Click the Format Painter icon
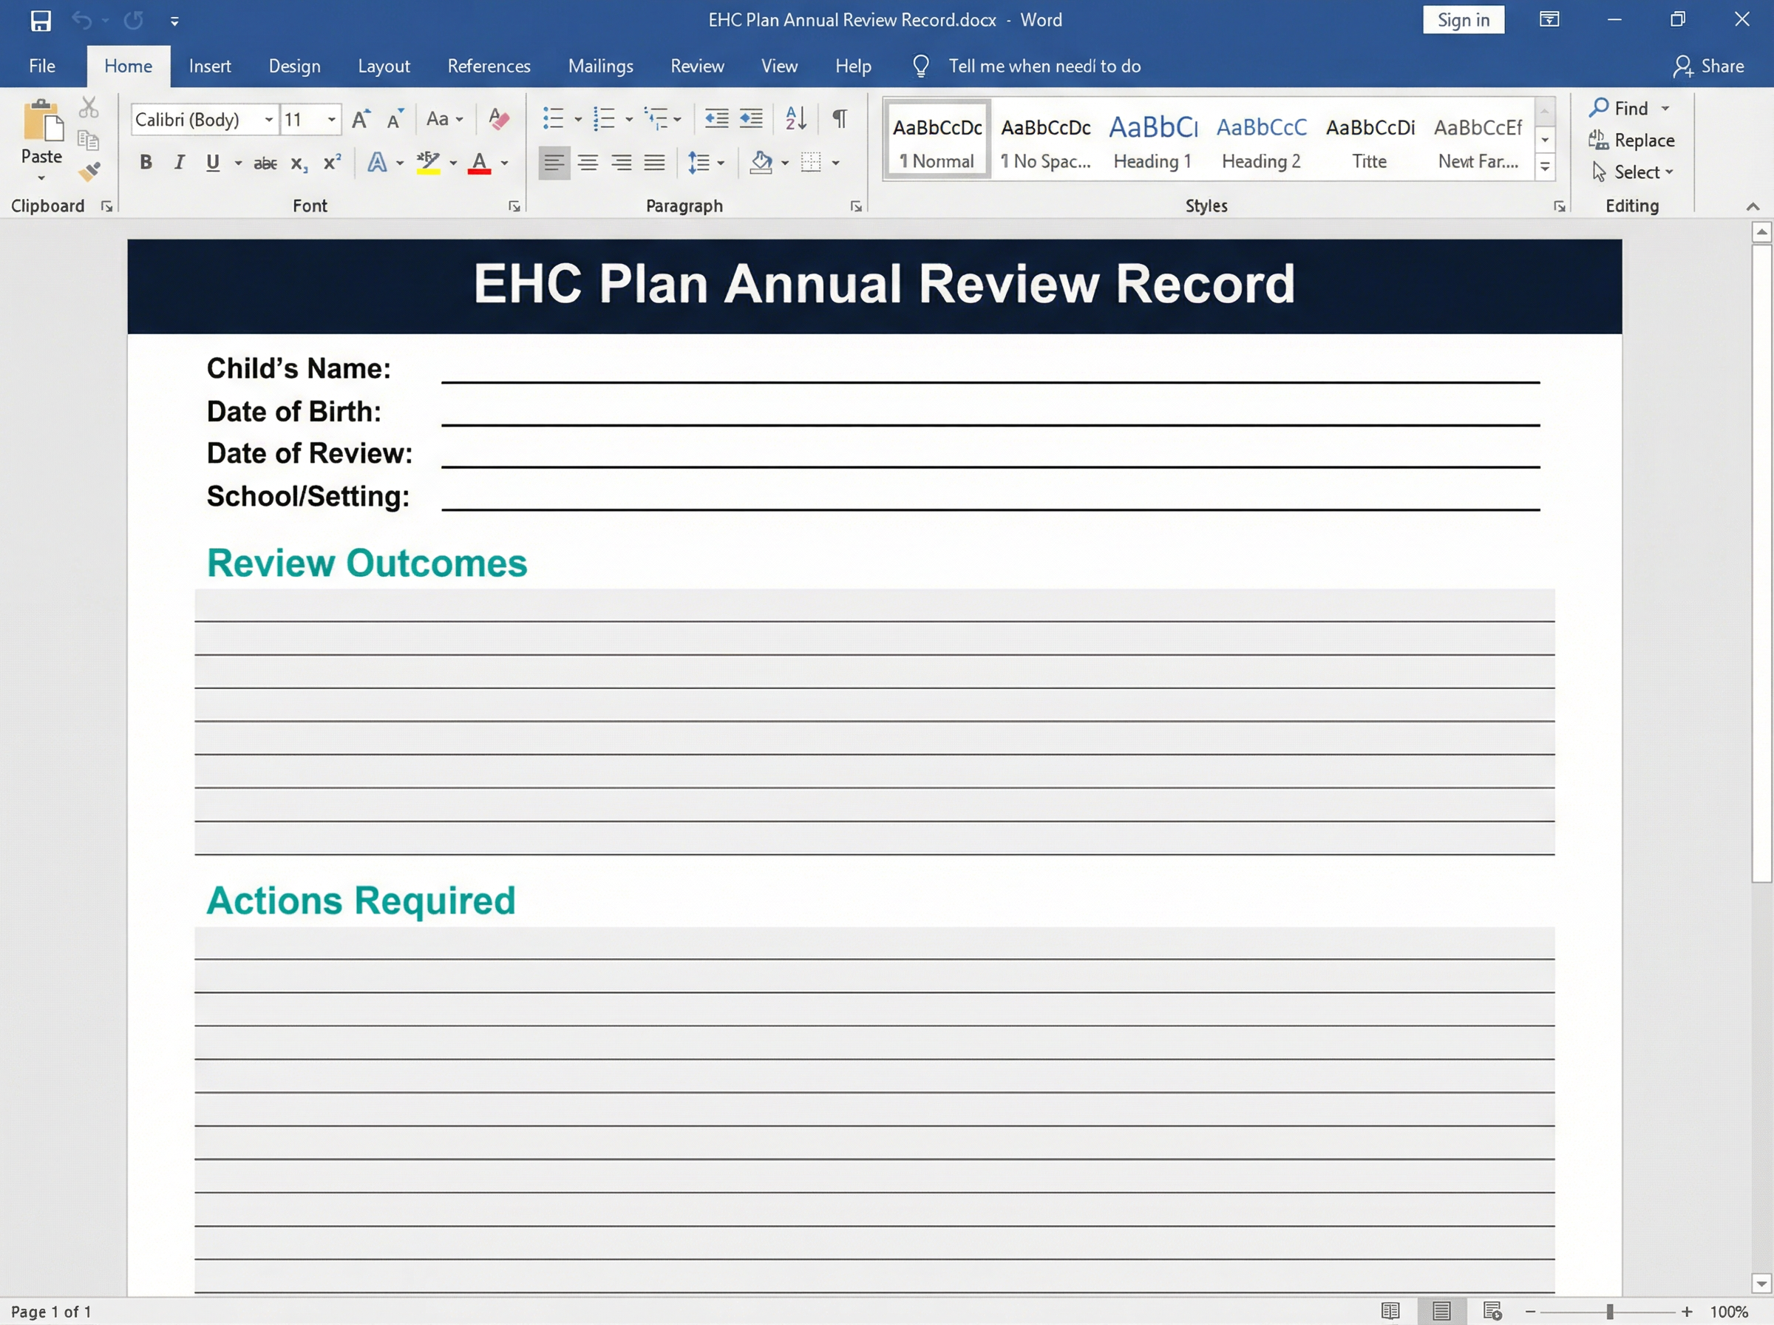 (x=89, y=170)
